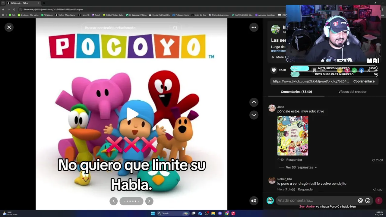Go to the previous post with up chevron

[254, 102]
